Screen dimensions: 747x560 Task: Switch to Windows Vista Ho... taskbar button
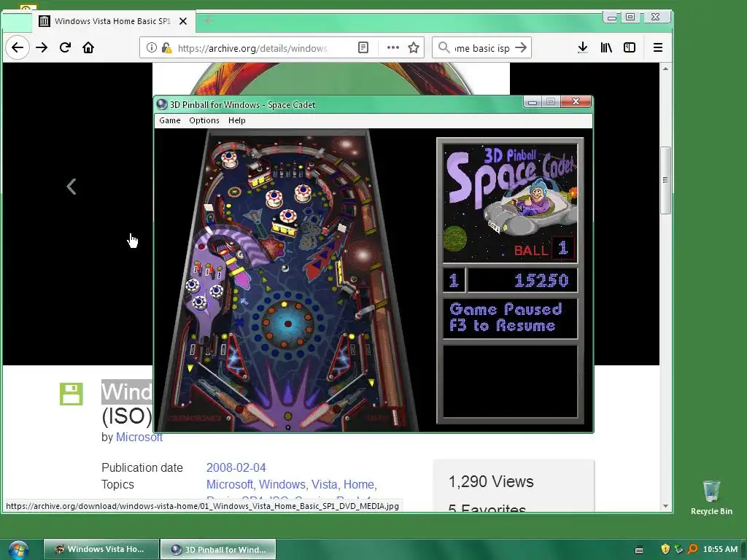point(101,549)
